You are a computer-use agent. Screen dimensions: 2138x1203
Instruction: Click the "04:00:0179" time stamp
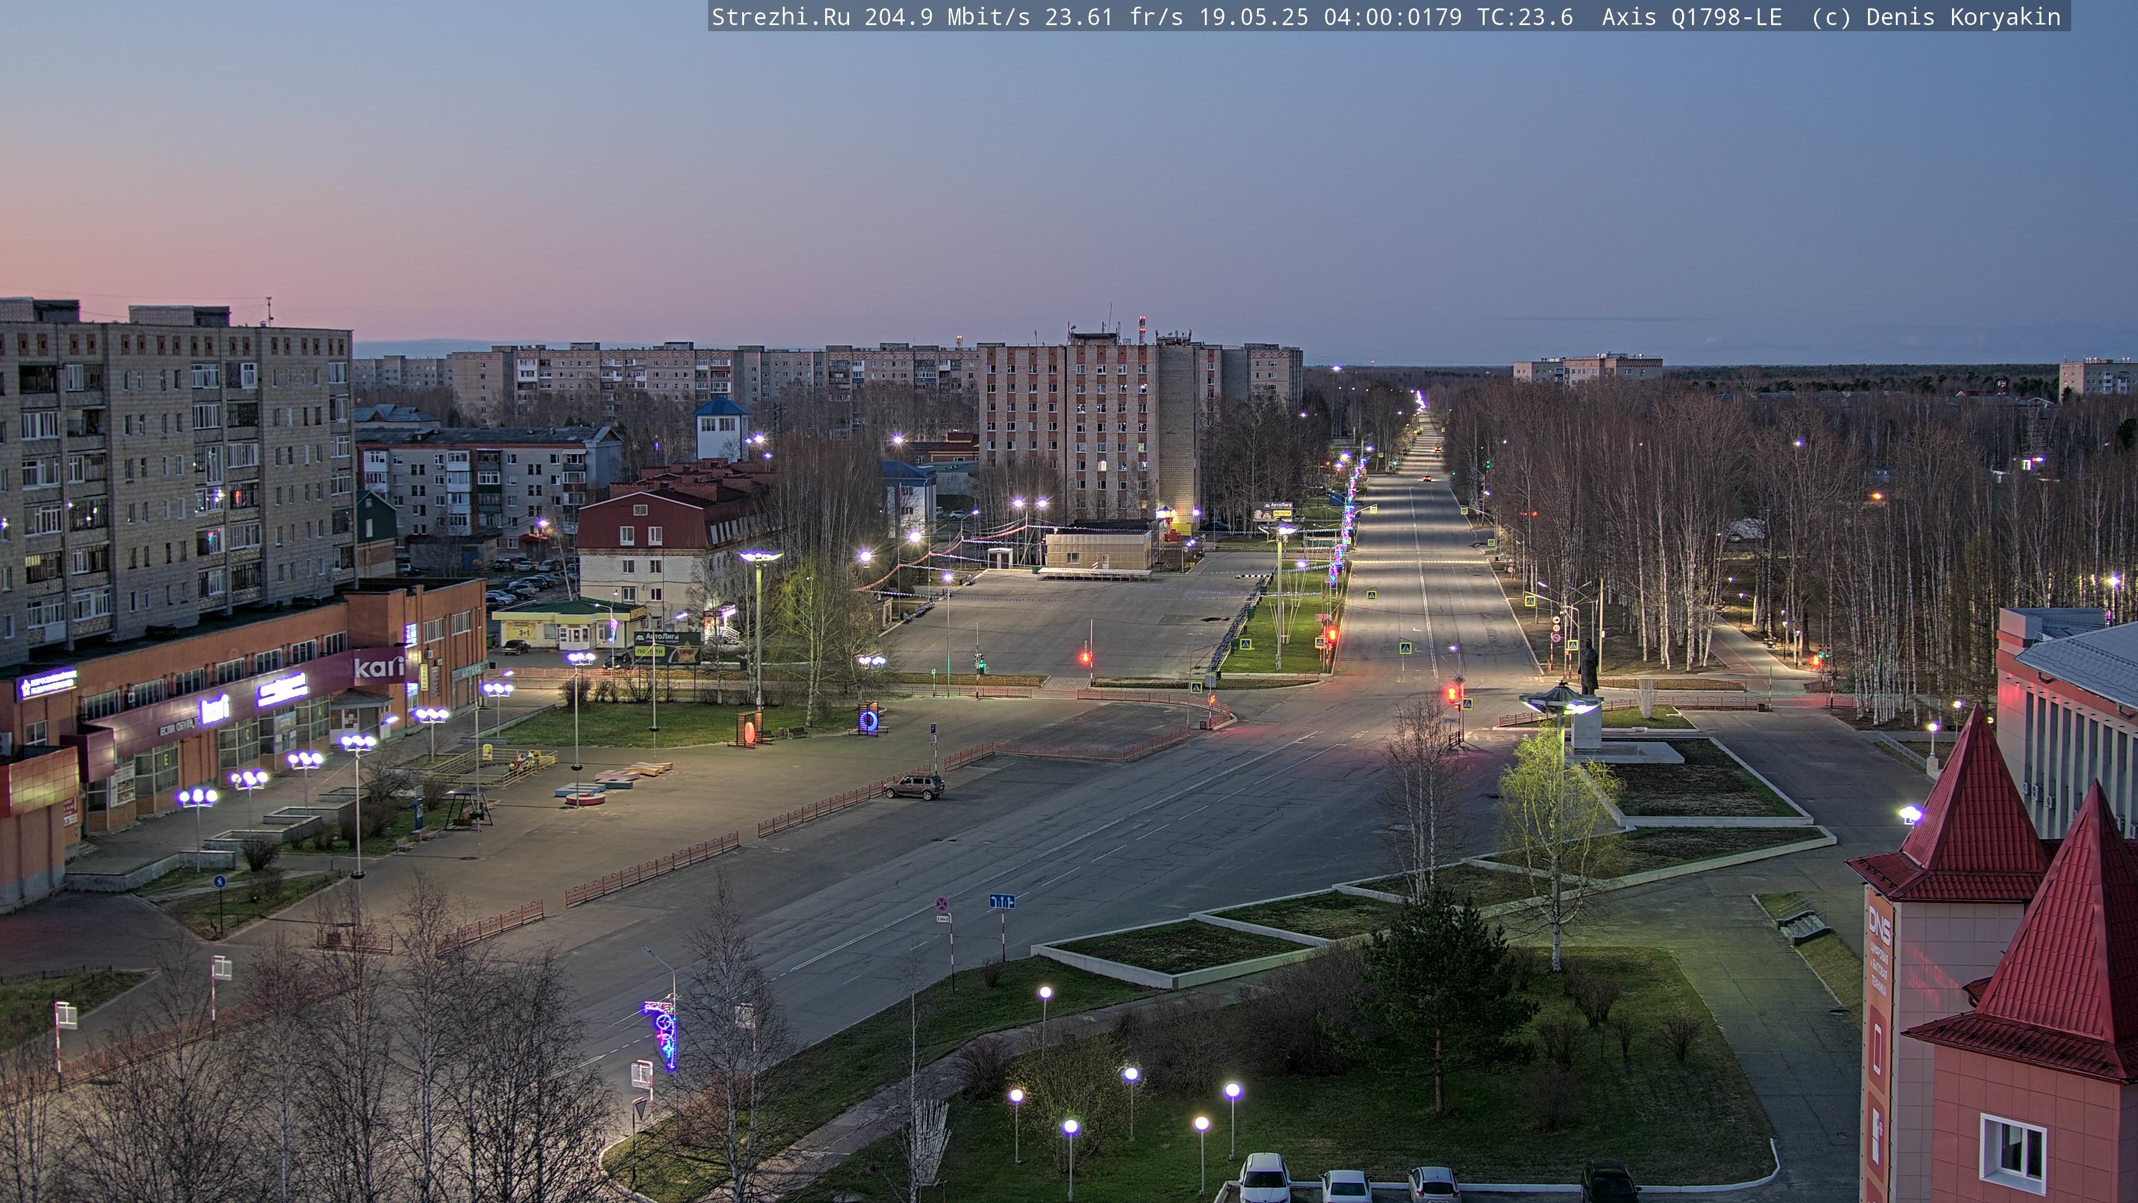[1392, 17]
